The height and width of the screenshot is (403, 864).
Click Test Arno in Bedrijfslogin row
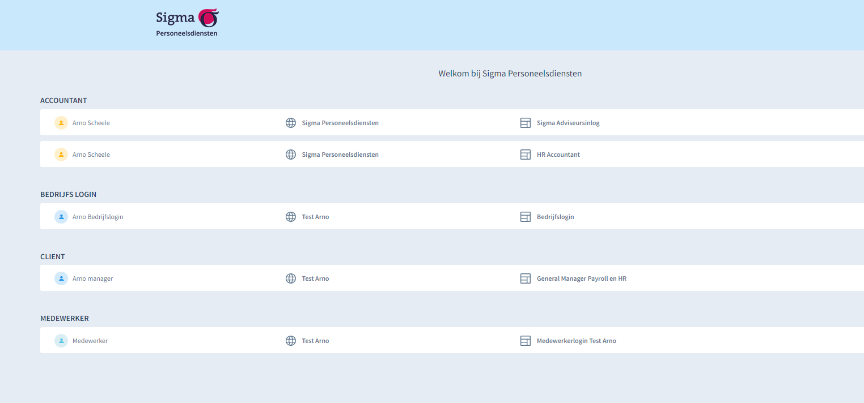pos(315,217)
